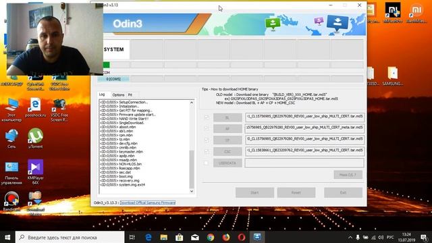Click the green flashing progress bar
This screenshot has height=243, width=432.
[107, 65]
